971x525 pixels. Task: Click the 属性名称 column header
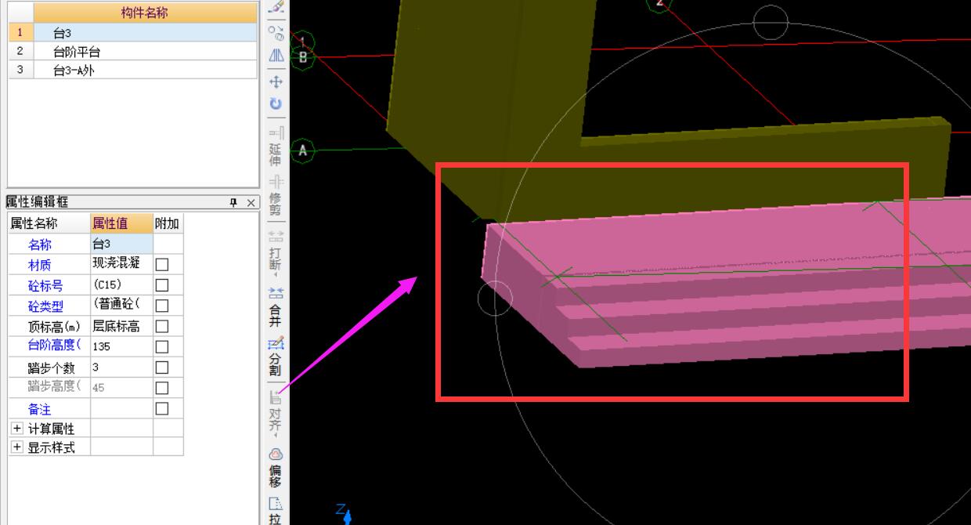click(49, 223)
